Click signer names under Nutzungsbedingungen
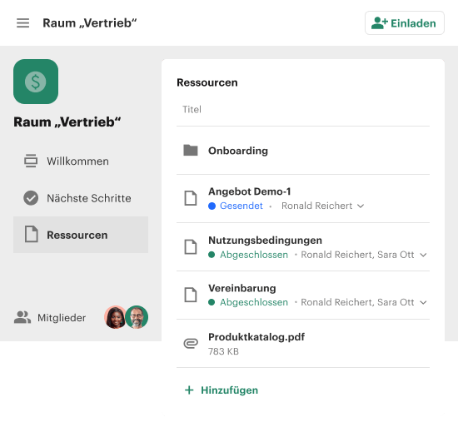 pyautogui.click(x=357, y=255)
